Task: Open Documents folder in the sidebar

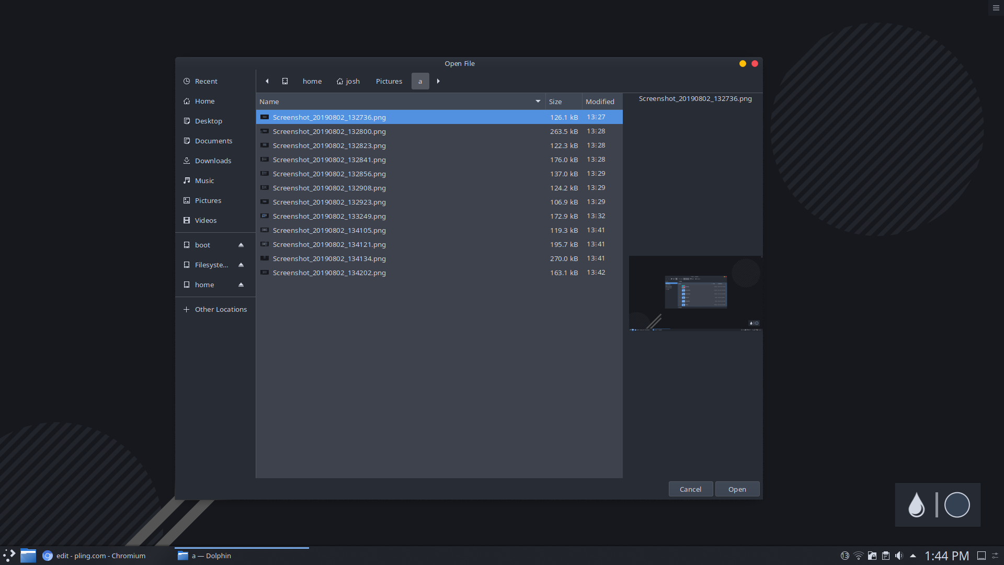Action: pos(215,141)
